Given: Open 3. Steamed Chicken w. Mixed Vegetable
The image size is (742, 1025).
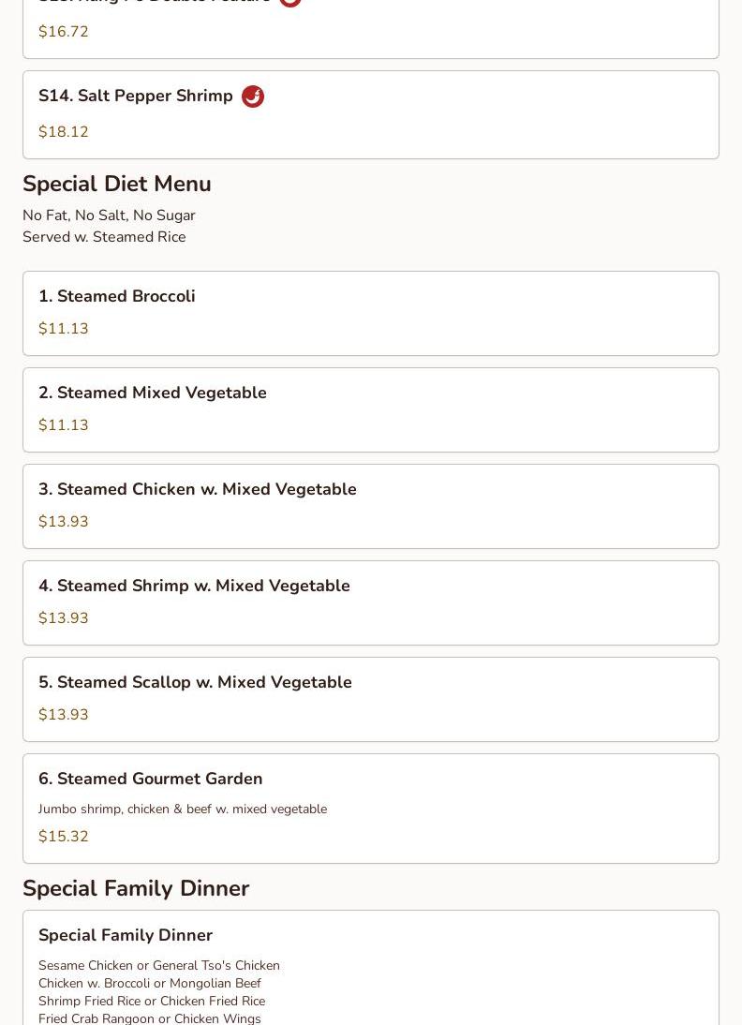Looking at the screenshot, I should (371, 507).
